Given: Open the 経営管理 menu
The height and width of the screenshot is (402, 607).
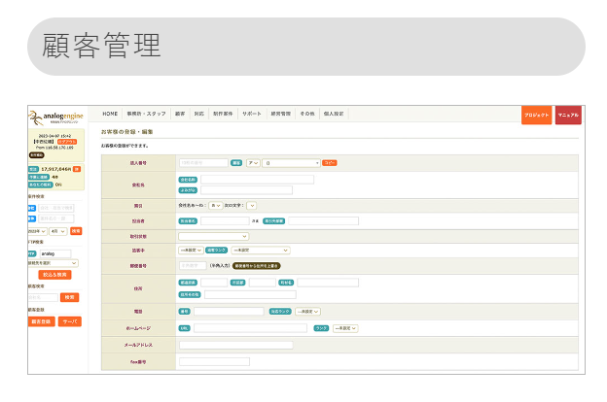Looking at the screenshot, I should click(x=280, y=115).
